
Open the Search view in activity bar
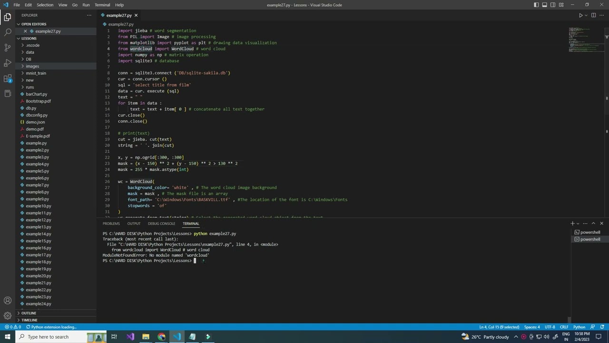[x=8, y=32]
